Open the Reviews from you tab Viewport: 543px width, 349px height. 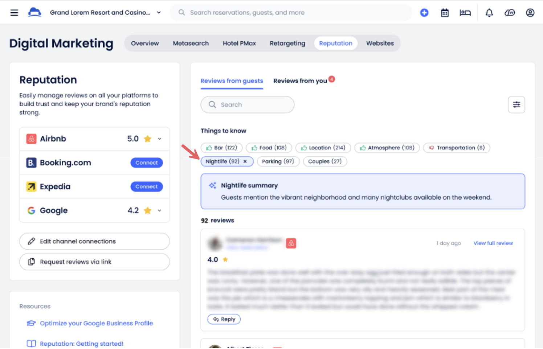tap(300, 81)
